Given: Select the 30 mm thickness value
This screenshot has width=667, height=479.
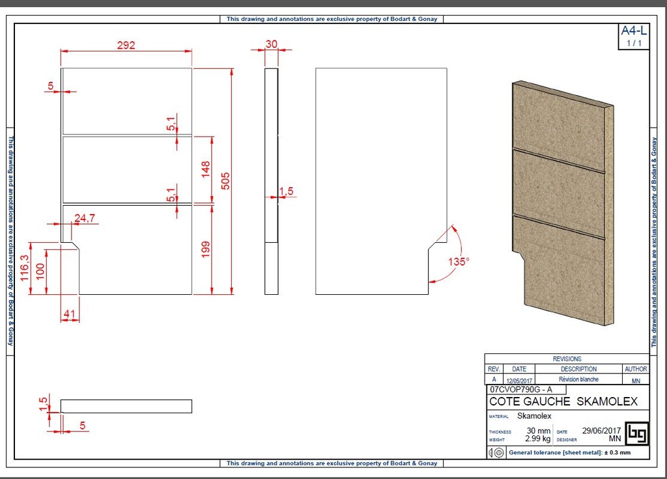Looking at the screenshot, I should 539,431.
